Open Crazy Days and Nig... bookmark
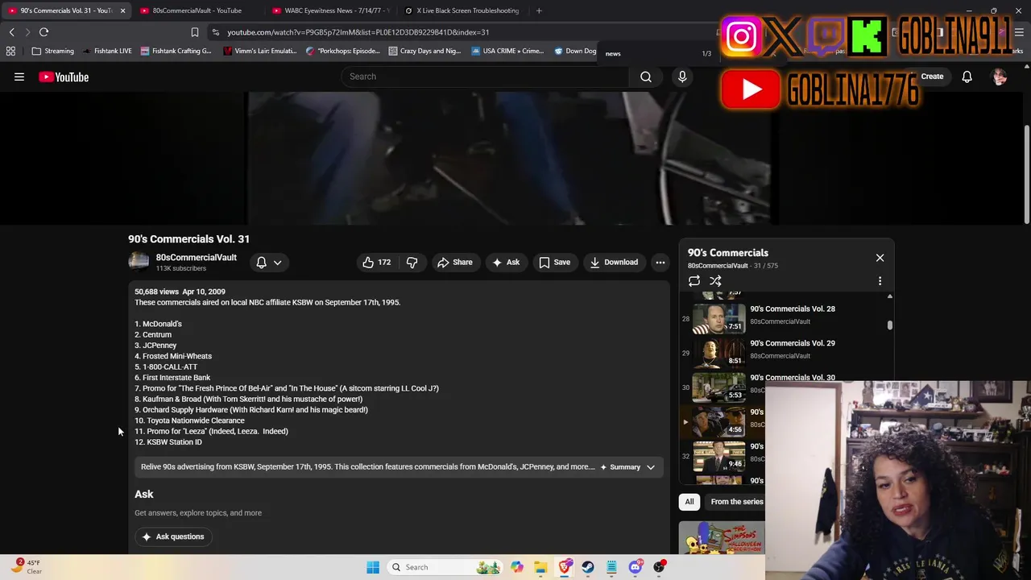This screenshot has height=580, width=1031. pyautogui.click(x=424, y=51)
